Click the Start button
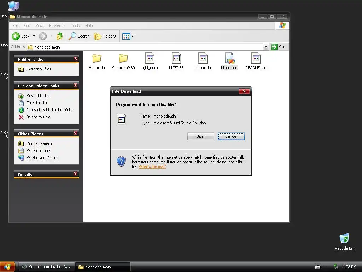The width and height of the screenshot is (362, 272). (7, 267)
